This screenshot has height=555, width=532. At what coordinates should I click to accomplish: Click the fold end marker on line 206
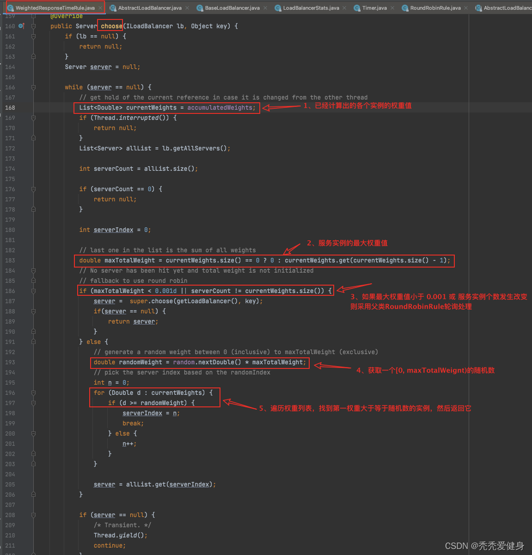pos(34,494)
